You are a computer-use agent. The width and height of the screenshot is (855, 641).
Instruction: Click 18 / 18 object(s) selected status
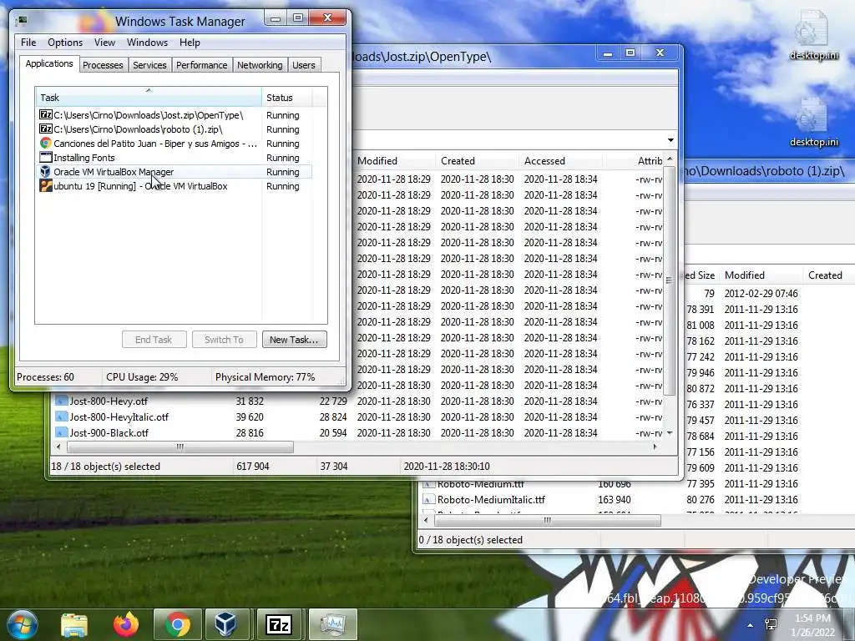click(105, 467)
